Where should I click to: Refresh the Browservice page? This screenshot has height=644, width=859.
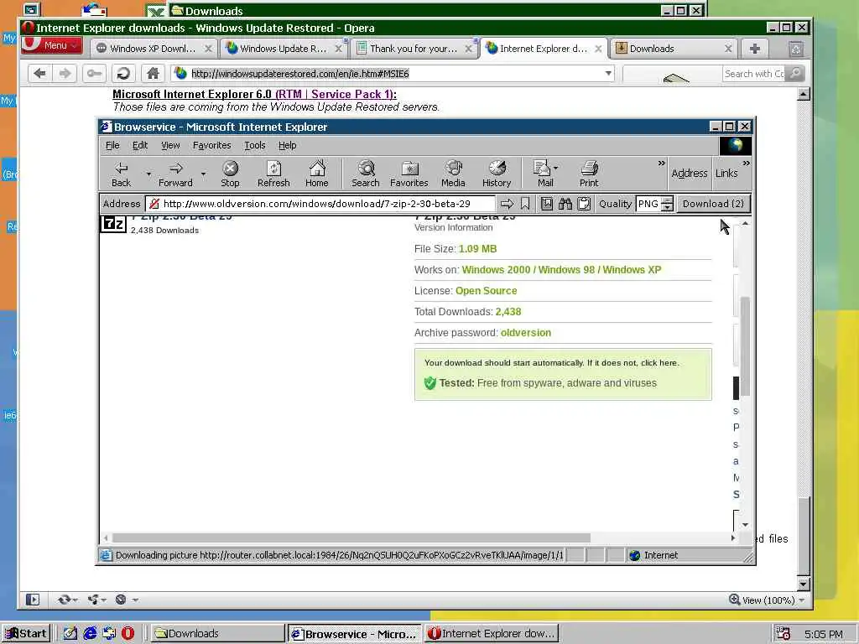(273, 174)
